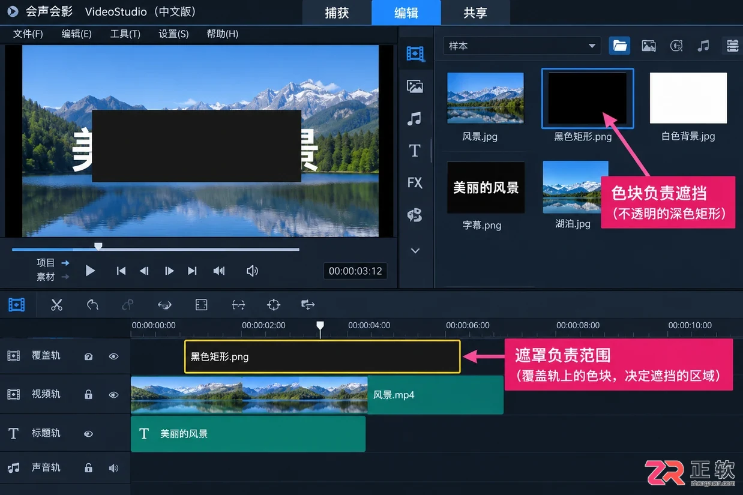This screenshot has height=495, width=743.
Task: Select the 黑色矩形.png thumbnail
Action: pyautogui.click(x=588, y=98)
